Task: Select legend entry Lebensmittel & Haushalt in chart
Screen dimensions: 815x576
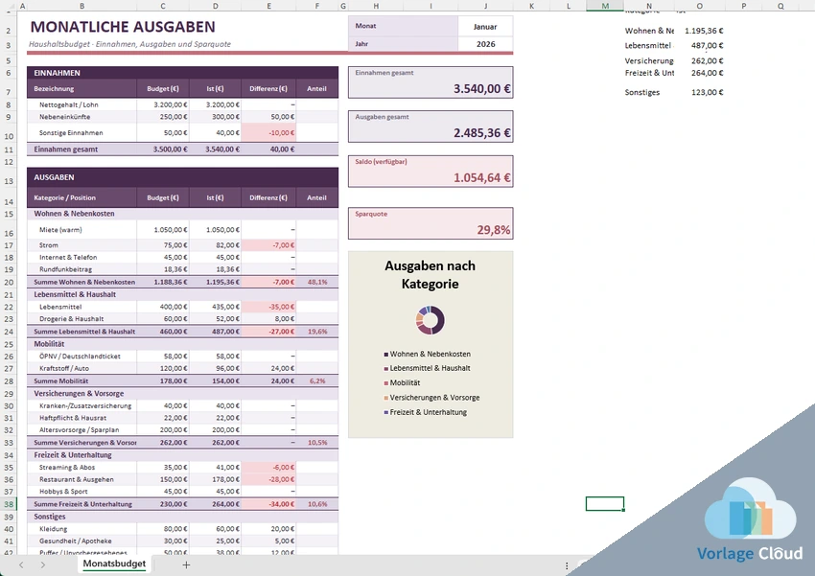Action: coord(430,368)
